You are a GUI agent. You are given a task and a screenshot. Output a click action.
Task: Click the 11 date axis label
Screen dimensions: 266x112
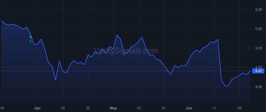tap(214, 108)
